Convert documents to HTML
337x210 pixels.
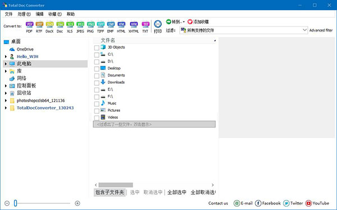121,26
